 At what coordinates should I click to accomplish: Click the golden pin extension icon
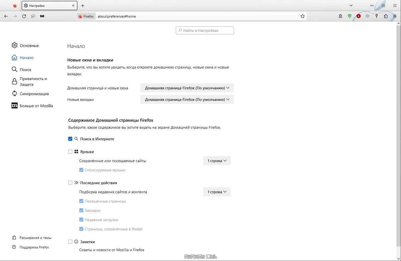[x=377, y=16]
